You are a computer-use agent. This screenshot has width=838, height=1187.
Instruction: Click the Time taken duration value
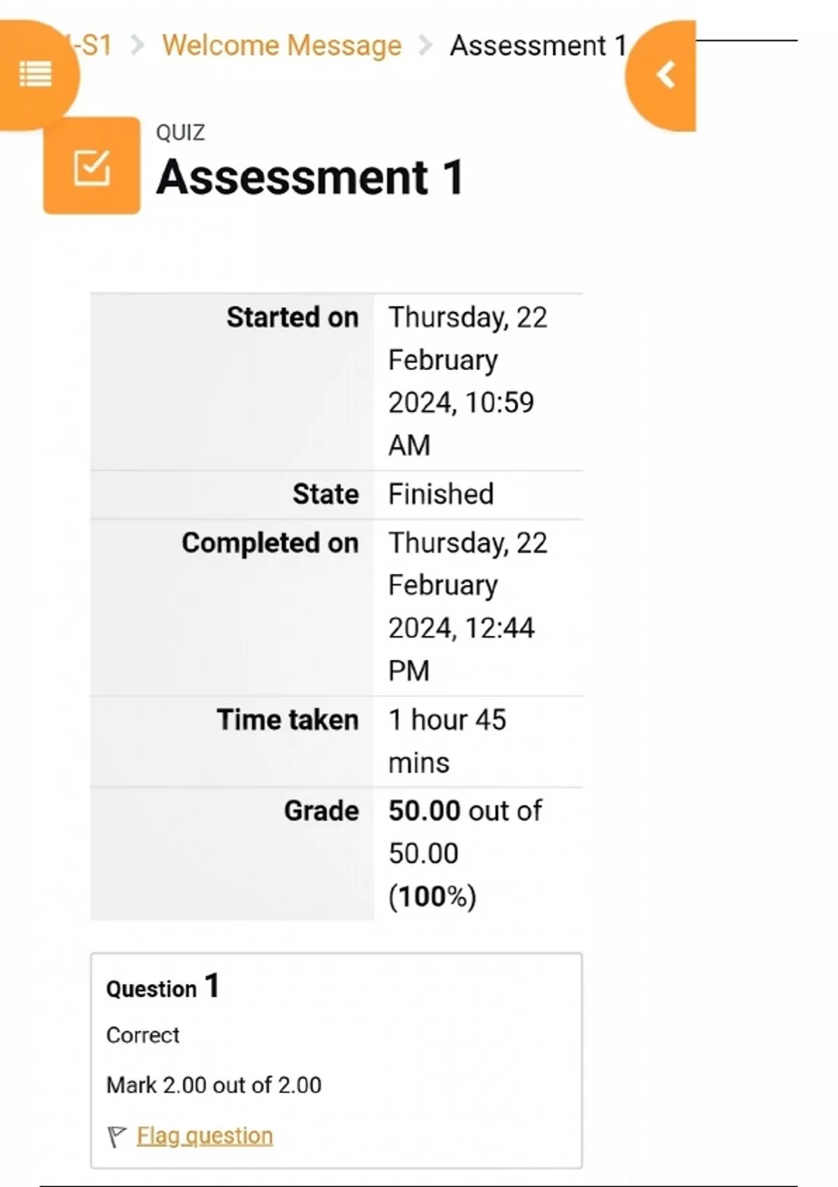447,741
